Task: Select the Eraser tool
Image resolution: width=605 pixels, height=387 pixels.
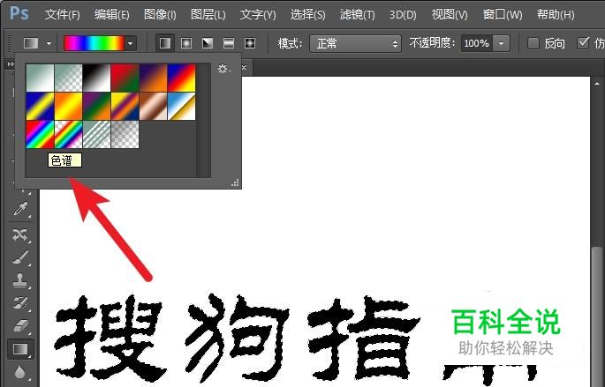Action: [x=20, y=326]
